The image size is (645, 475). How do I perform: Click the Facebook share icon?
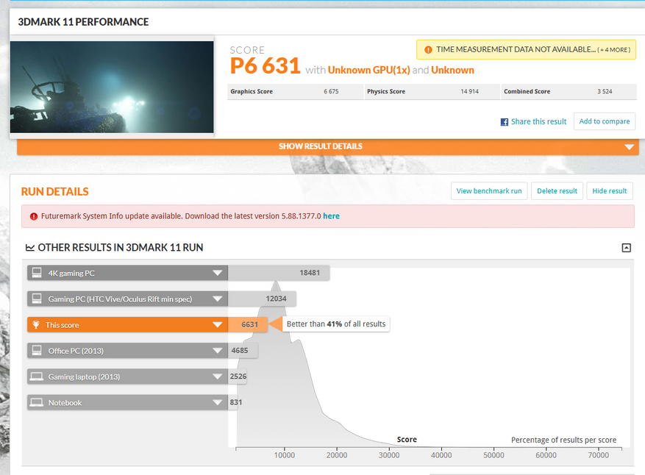(x=505, y=122)
